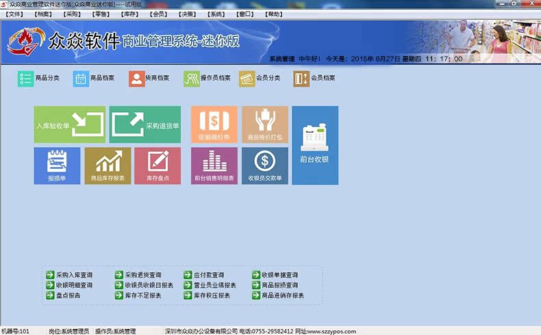Image resolution: width=541 pixels, height=335 pixels.
Task: Open the 会员档案 icon
Action: click(x=301, y=79)
